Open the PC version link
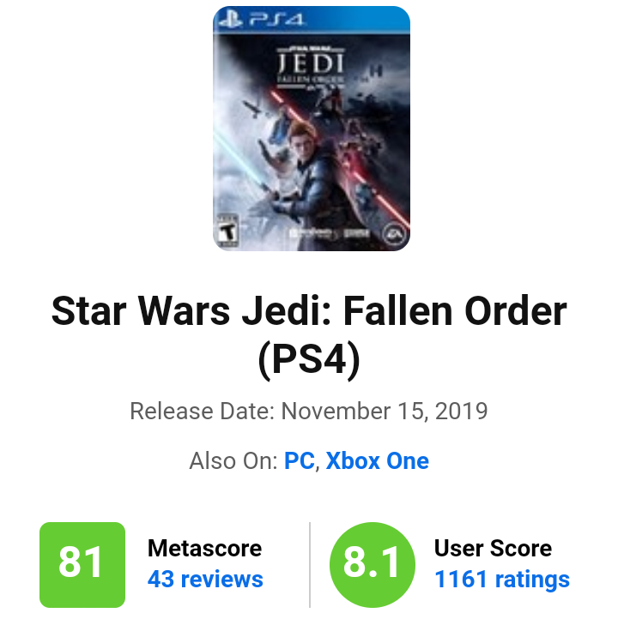Screen dimensions: 618x631 click(299, 460)
